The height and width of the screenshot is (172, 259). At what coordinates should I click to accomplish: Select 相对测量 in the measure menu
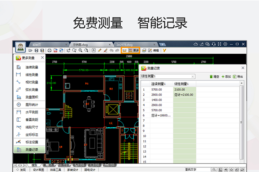click(29, 82)
